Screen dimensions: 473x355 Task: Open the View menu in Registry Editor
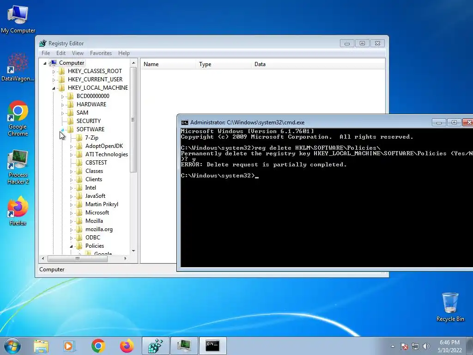(78, 53)
